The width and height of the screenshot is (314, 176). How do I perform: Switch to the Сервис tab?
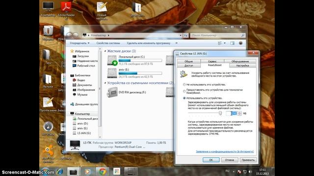click(x=212, y=62)
